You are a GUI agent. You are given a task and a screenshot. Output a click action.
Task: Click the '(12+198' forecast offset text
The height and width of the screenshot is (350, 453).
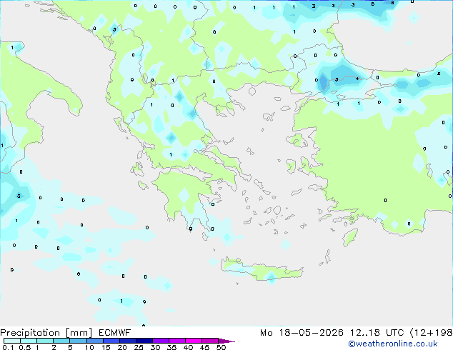click(x=431, y=333)
